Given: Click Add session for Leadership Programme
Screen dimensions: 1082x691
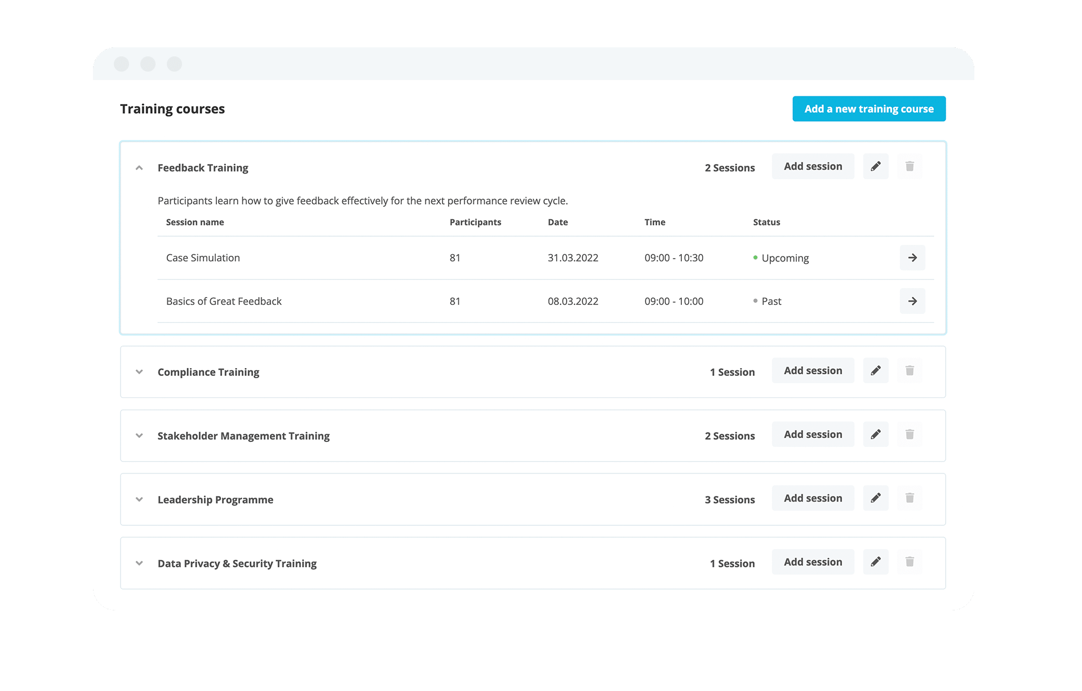Looking at the screenshot, I should click(x=812, y=498).
